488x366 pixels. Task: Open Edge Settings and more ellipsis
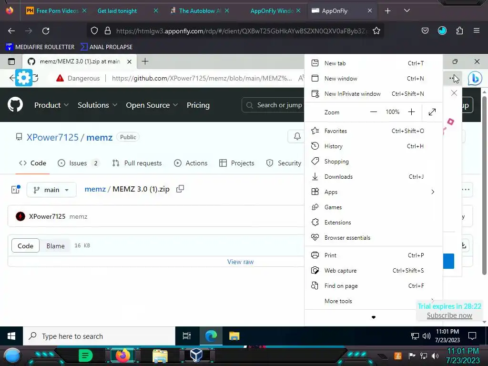coord(452,79)
